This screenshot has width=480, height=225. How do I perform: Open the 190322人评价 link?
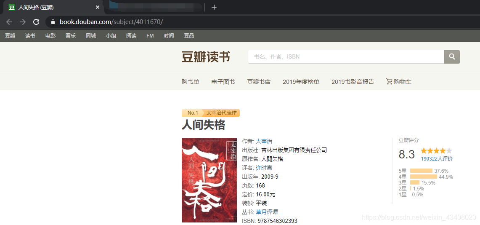(x=437, y=158)
